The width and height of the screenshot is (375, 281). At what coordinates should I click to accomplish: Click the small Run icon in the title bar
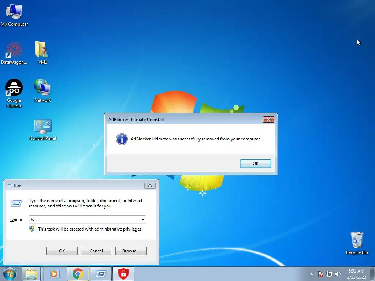pyautogui.click(x=10, y=186)
